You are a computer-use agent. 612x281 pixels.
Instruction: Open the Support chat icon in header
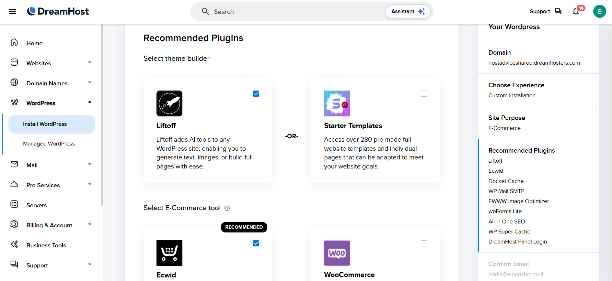pos(558,11)
